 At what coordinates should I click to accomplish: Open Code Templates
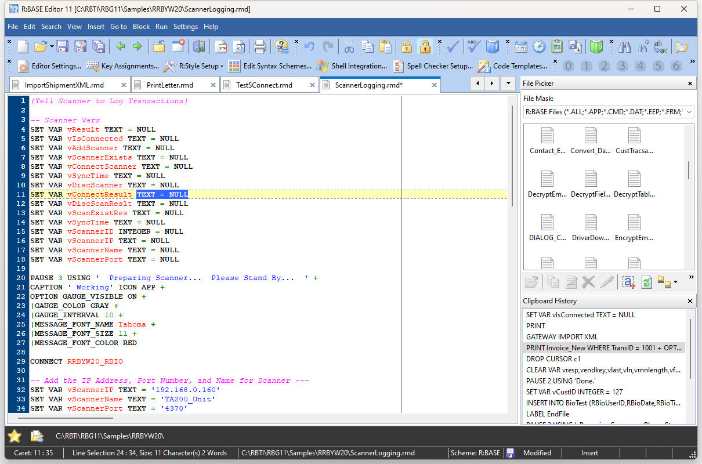pos(512,66)
